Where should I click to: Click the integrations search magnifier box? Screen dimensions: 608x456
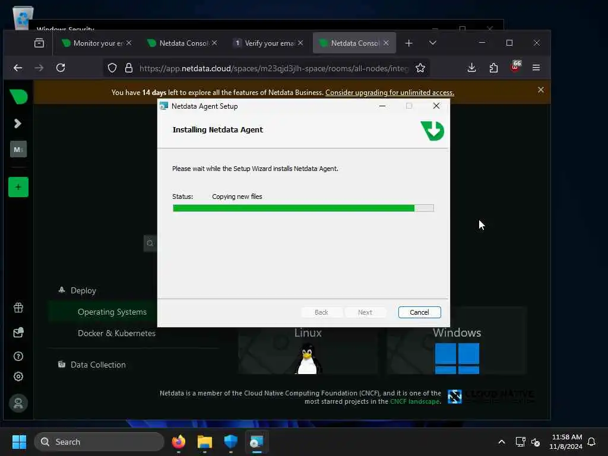pyautogui.click(x=150, y=243)
